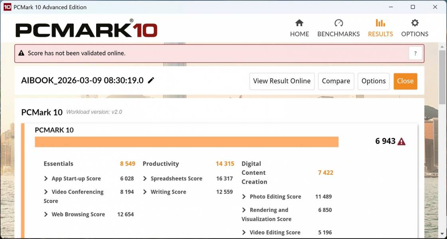Image resolution: width=447 pixels, height=239 pixels.
Task: Click the orange PCMark 10 score bar
Action: (187, 142)
